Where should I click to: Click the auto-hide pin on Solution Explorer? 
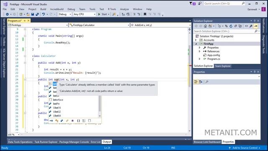(x=255, y=21)
